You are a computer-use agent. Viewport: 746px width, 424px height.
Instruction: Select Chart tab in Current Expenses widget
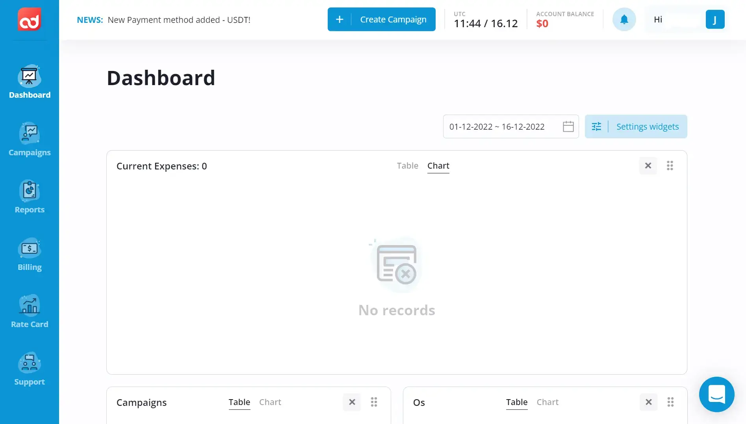pyautogui.click(x=438, y=166)
